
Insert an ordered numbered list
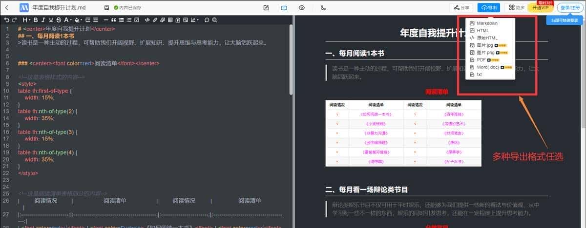[x=129, y=20]
